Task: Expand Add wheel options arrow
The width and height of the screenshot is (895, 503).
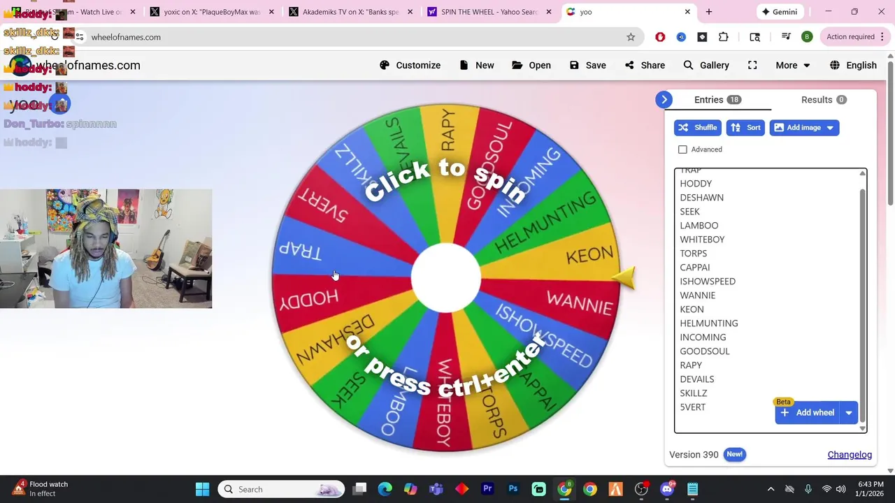Action: tap(849, 413)
